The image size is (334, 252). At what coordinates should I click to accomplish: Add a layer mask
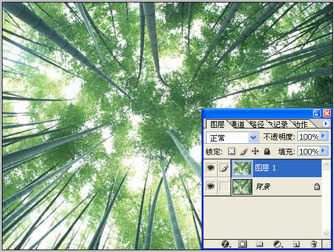click(242, 244)
